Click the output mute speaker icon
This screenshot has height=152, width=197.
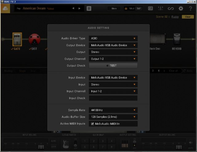(191, 143)
